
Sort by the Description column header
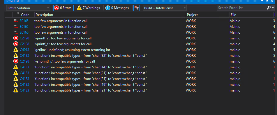[44, 15]
